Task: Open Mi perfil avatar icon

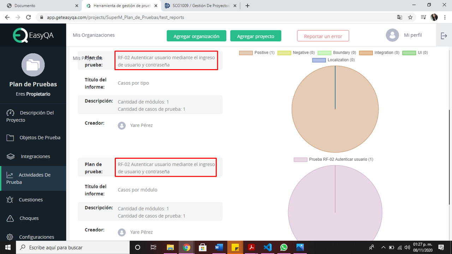Action: point(392,35)
